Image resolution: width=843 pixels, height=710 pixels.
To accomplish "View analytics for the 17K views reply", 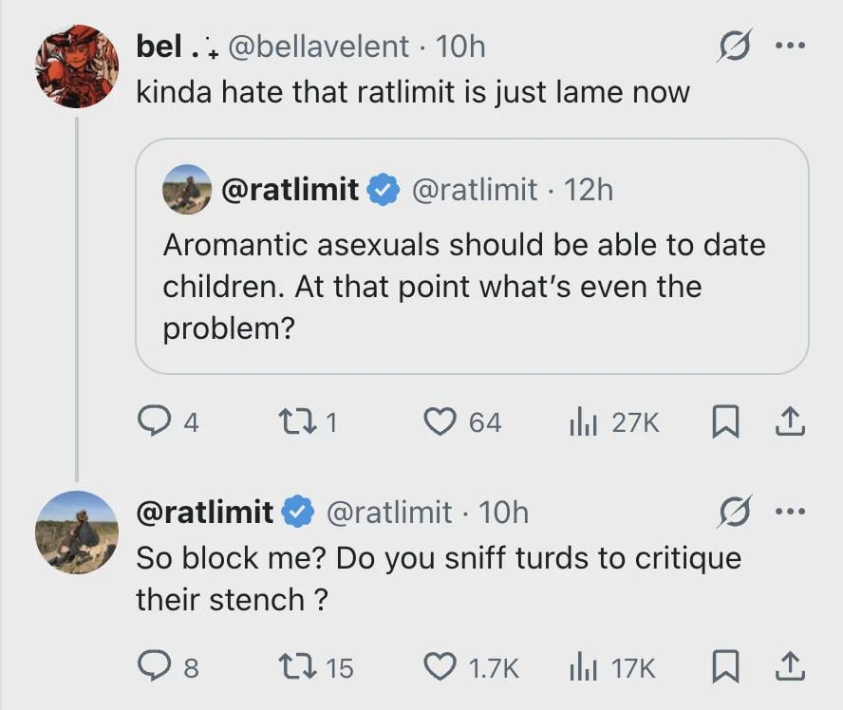I will click(x=581, y=667).
